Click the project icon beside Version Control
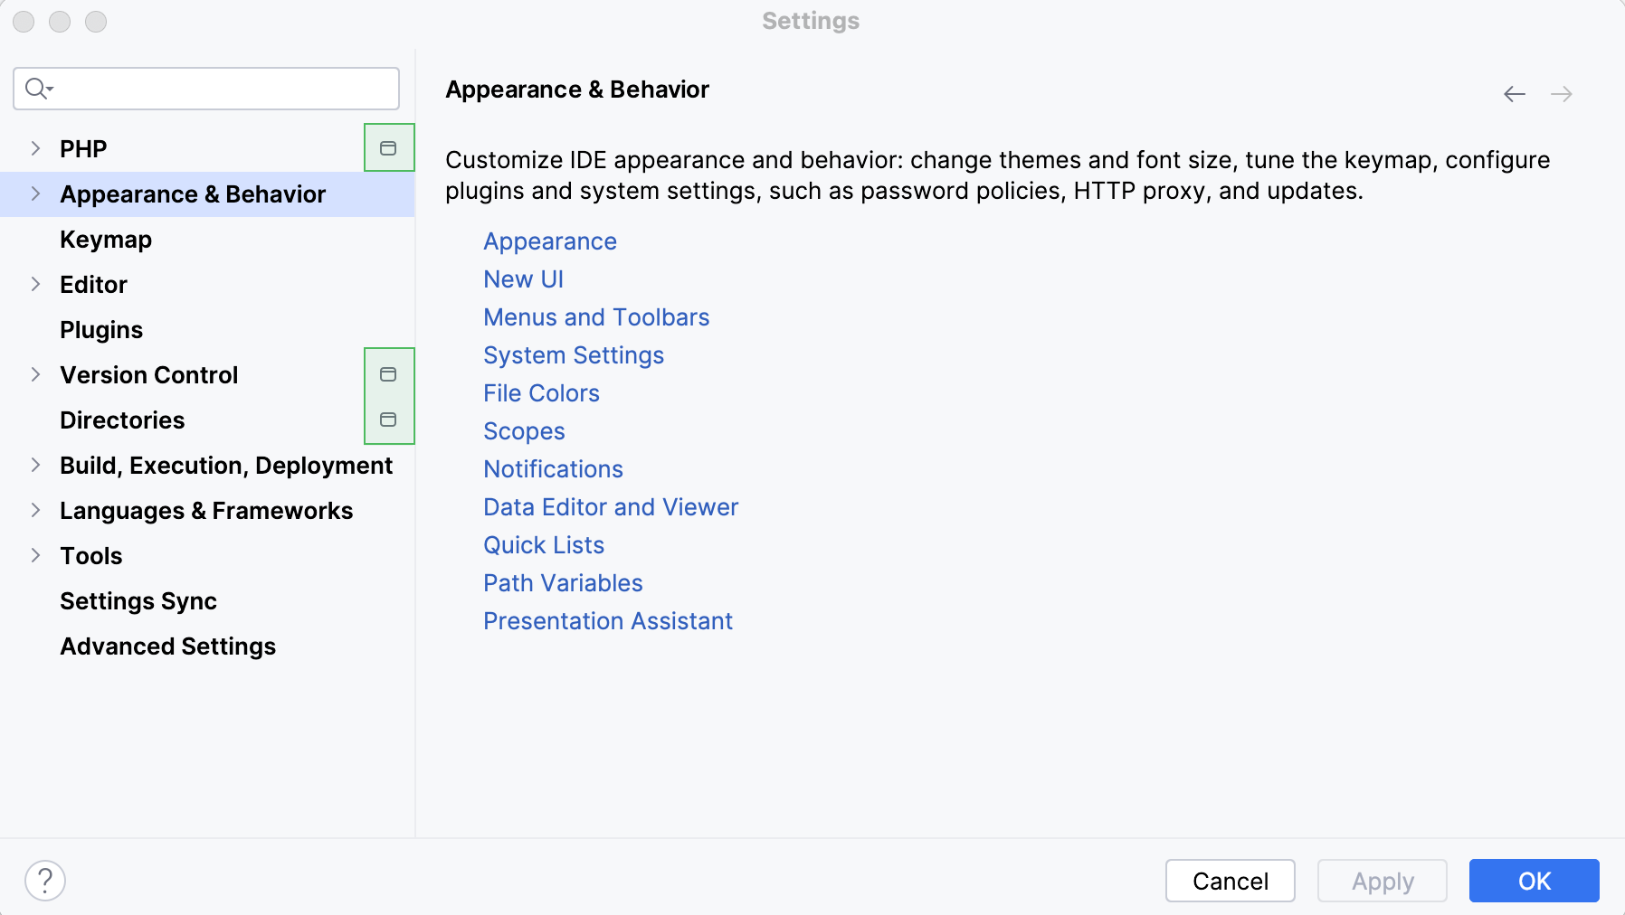 coord(388,374)
